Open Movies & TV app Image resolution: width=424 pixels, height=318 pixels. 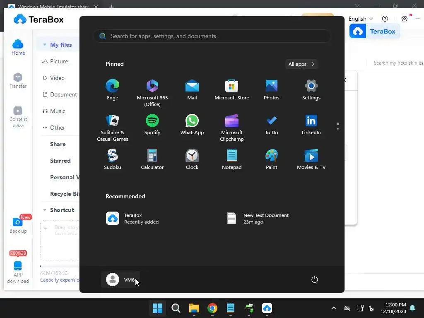(x=311, y=159)
